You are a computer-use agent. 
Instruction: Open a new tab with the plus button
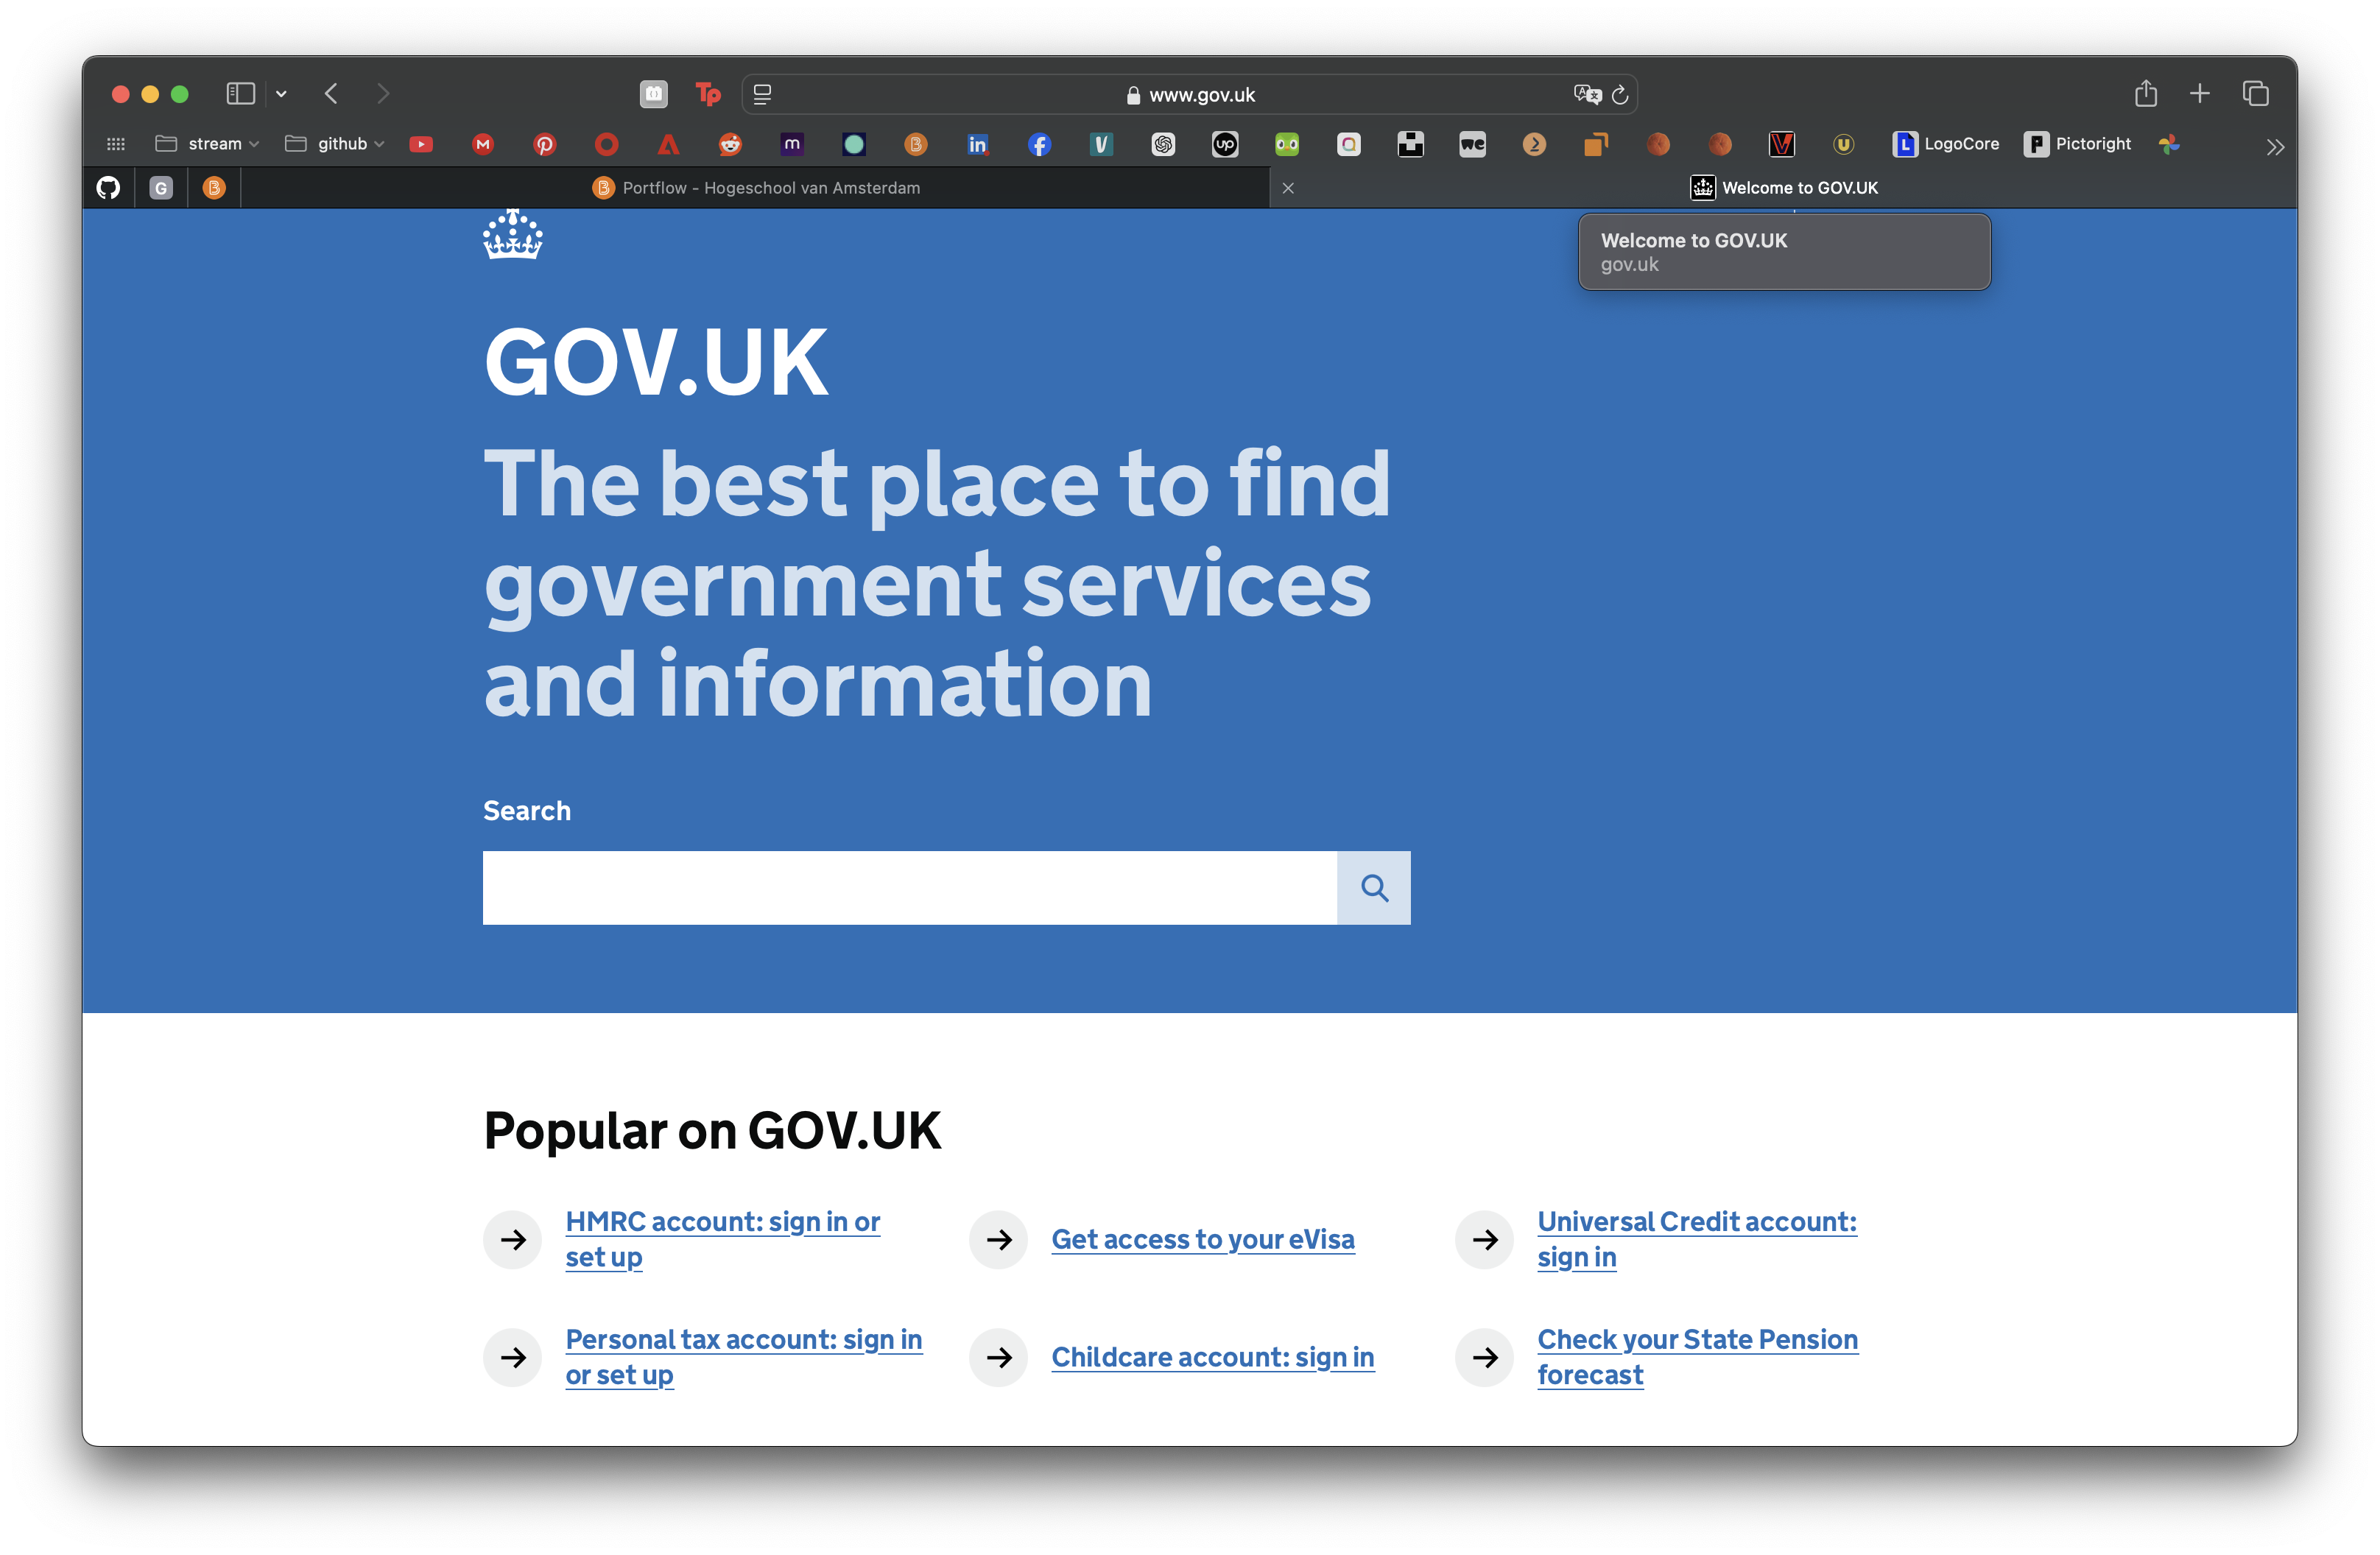pos(2199,94)
